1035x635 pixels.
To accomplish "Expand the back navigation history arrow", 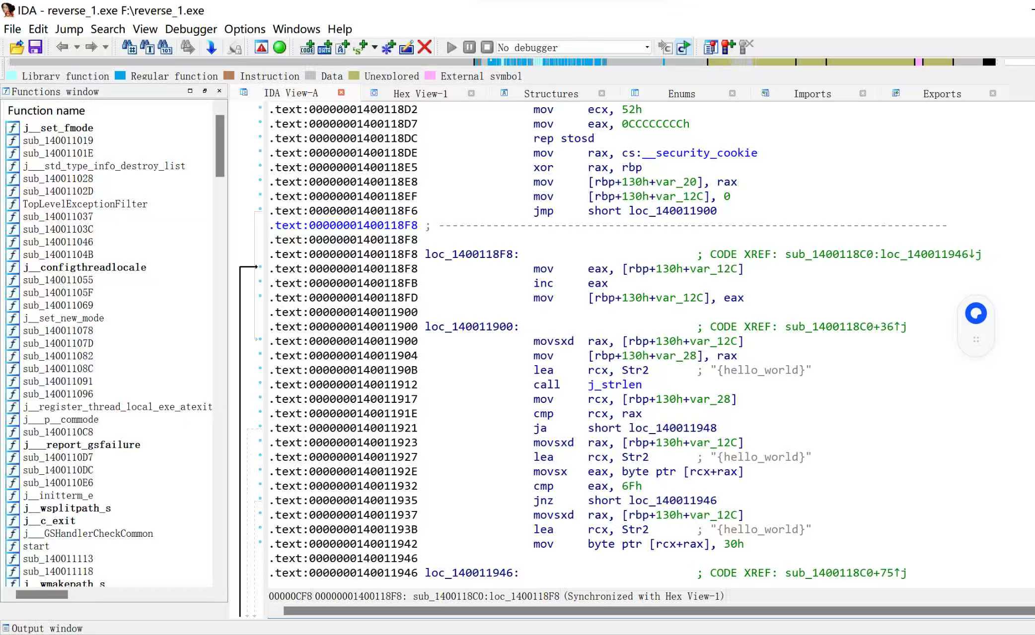I will 76,47.
